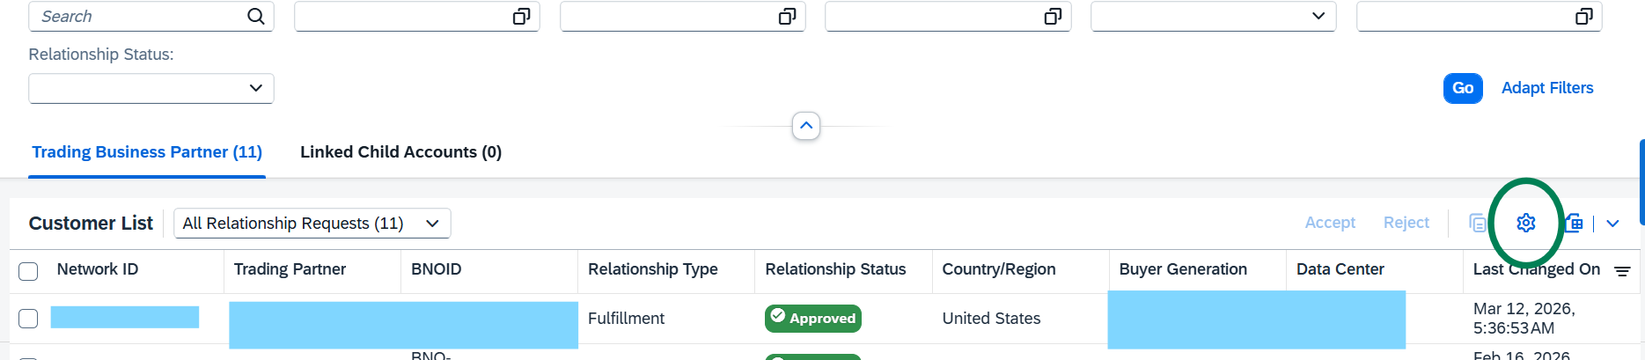Select the Trading Business Partner (11) tab
Viewport: 1645px width, 360px height.
(147, 152)
